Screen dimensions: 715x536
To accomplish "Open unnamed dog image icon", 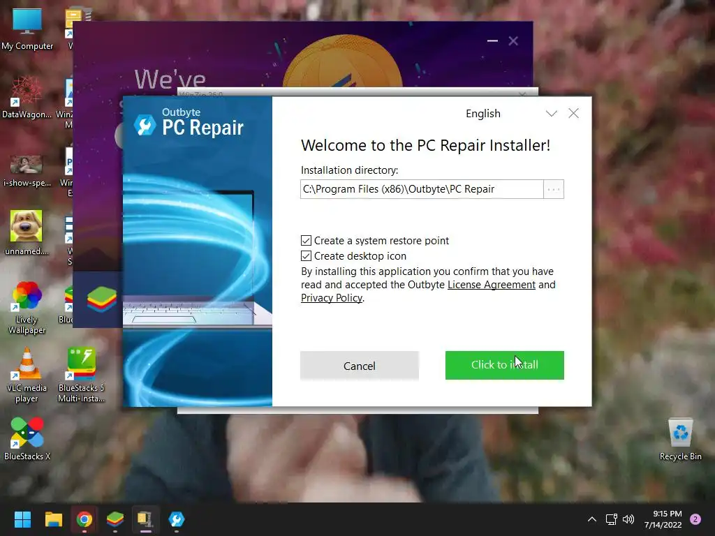I will click(x=27, y=232).
